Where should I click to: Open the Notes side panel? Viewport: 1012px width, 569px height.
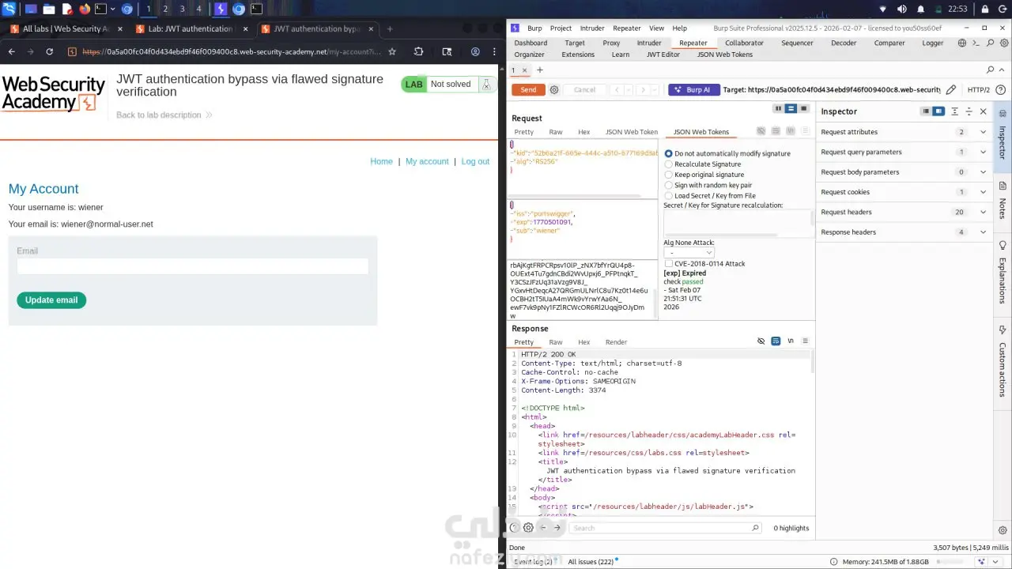1003,201
